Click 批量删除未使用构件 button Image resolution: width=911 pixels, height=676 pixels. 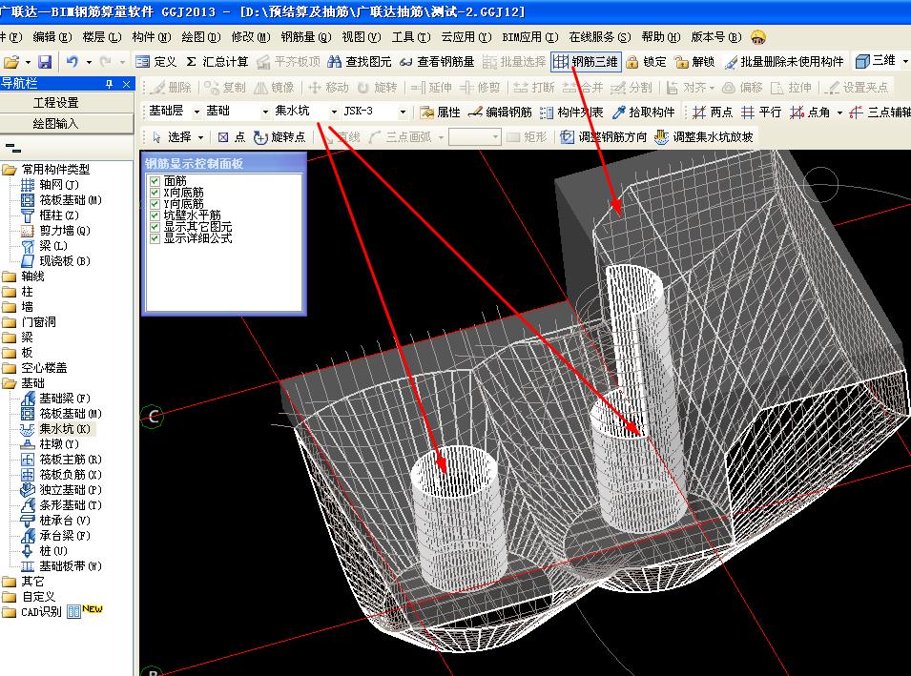pos(784,62)
